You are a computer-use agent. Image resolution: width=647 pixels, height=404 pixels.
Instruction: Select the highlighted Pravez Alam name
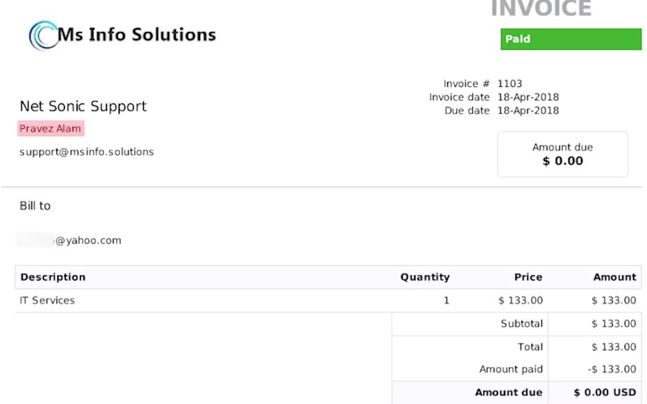tap(51, 129)
